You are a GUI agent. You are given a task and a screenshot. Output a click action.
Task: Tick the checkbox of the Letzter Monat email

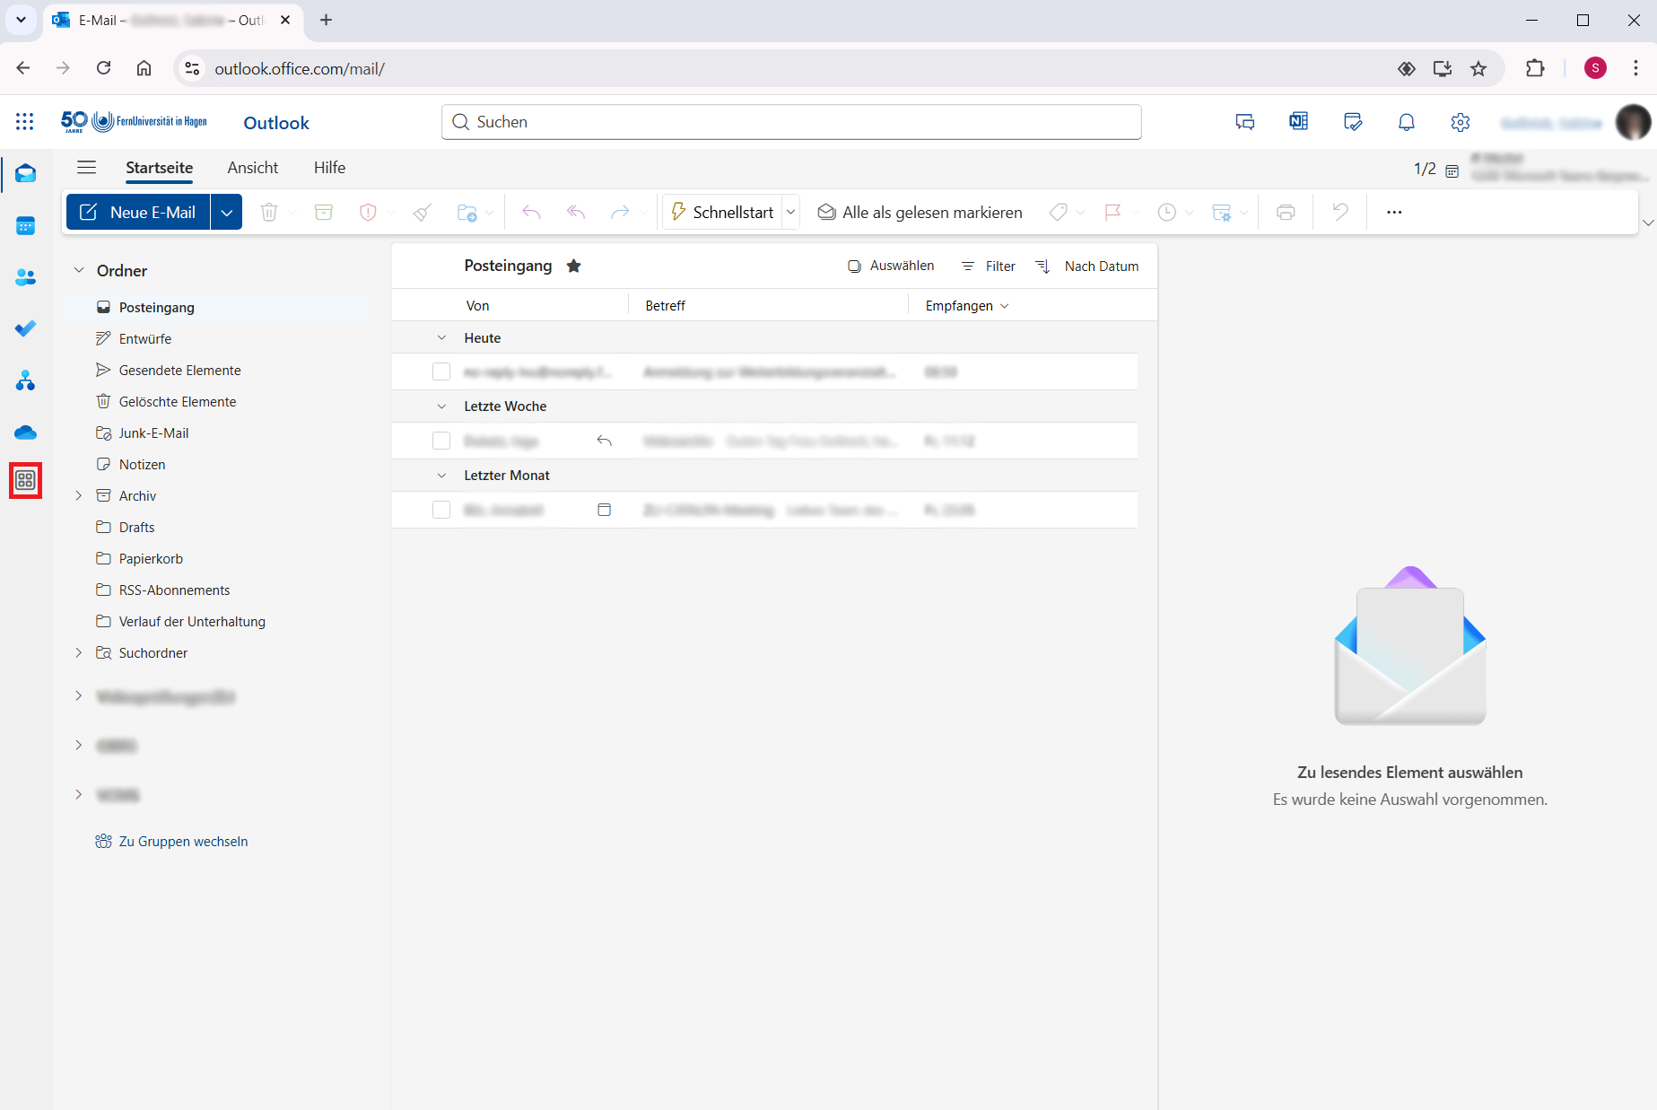[441, 510]
